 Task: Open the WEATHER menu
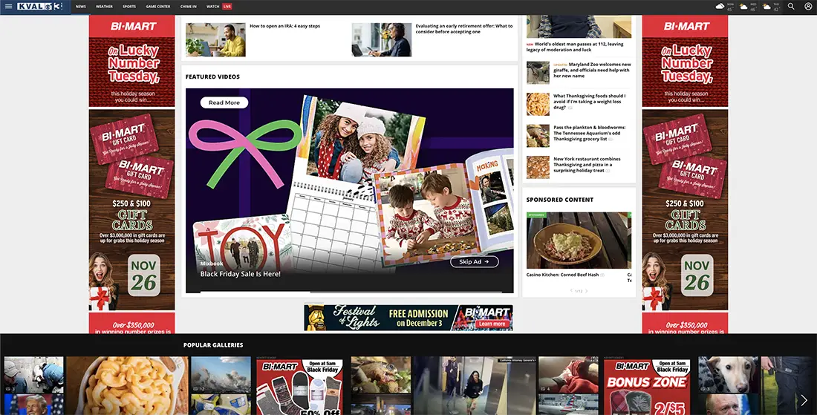click(104, 7)
